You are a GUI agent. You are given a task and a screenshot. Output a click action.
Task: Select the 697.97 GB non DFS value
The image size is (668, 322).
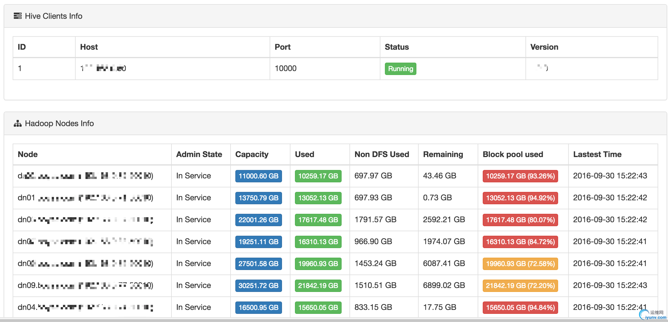point(373,176)
